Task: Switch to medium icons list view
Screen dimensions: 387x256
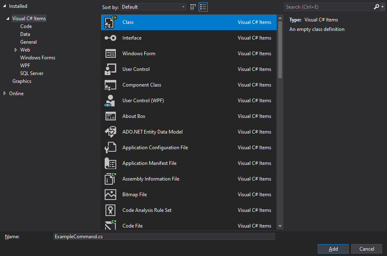Action: pos(203,7)
